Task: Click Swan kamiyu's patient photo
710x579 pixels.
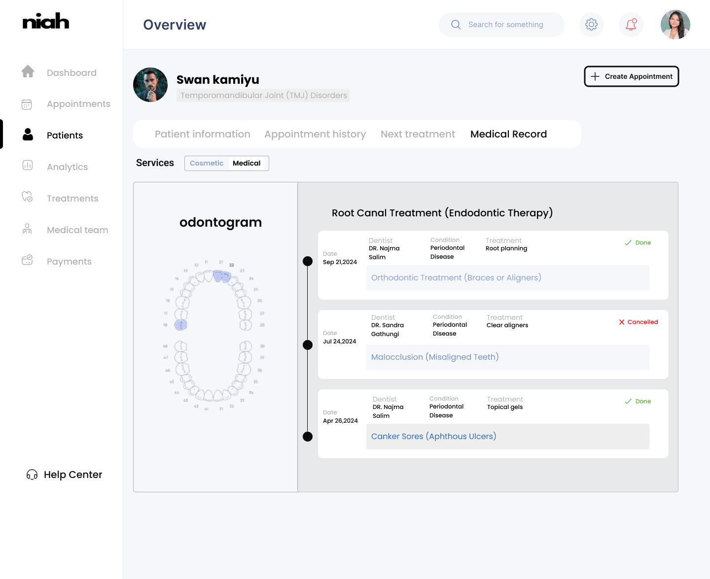Action: (x=150, y=85)
